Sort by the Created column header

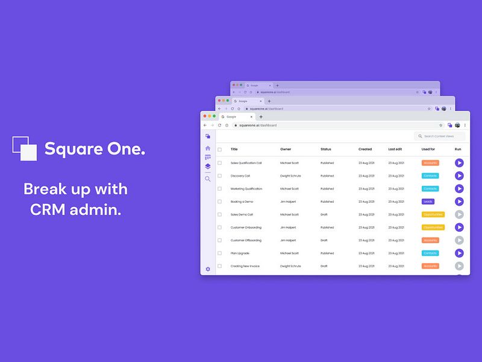pyautogui.click(x=365, y=149)
